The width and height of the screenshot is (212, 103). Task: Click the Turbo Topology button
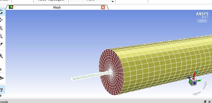pyautogui.click(x=51, y=1)
